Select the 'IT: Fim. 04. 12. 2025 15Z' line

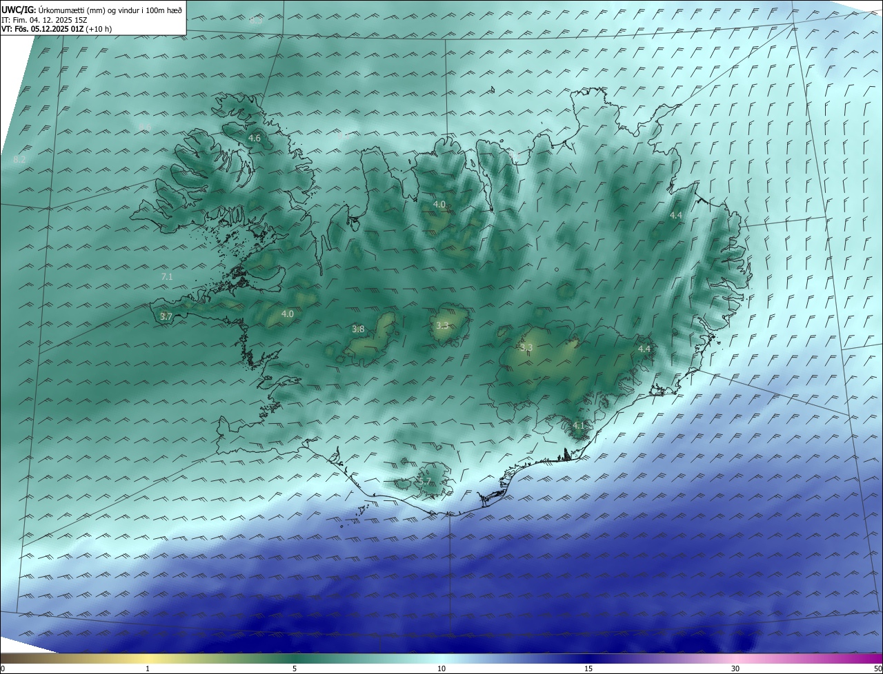pos(44,20)
